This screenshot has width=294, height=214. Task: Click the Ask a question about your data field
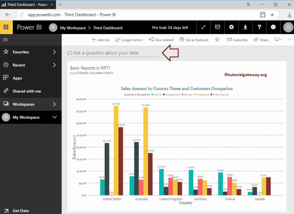(x=113, y=53)
